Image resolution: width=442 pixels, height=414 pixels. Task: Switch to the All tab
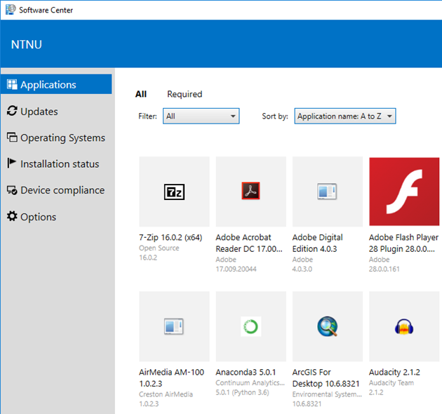point(141,94)
